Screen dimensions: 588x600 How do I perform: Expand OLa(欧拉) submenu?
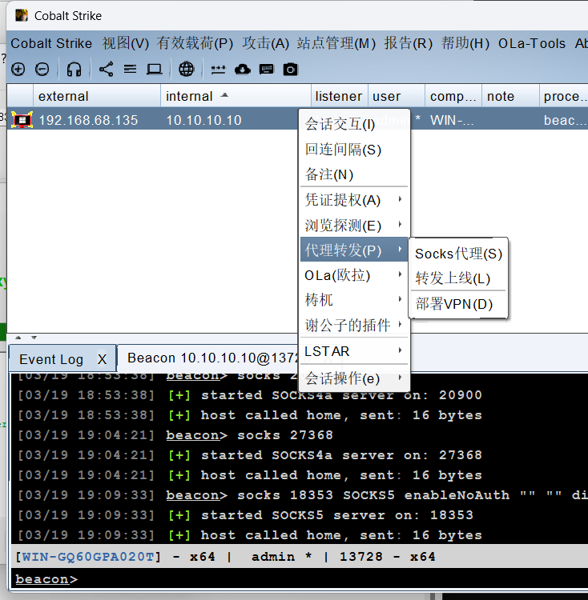click(354, 275)
